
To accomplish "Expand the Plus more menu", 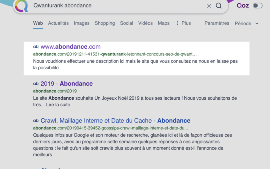I will tap(183, 23).
